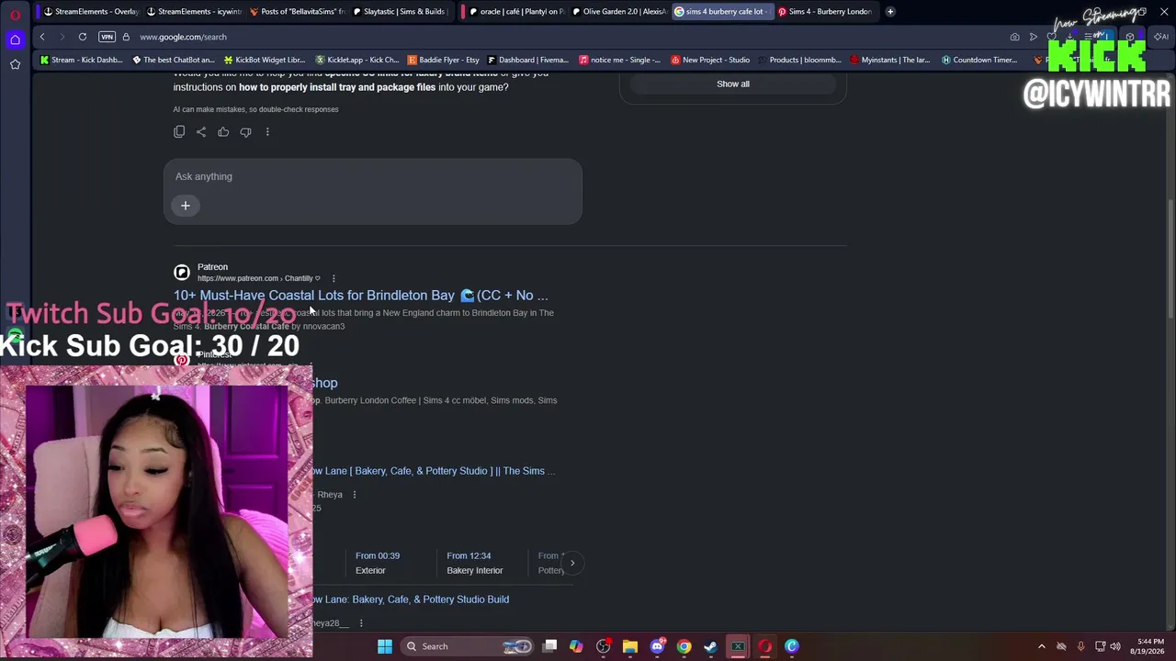1176x661 pixels.
Task: Go back in the browser
Action: coord(42,37)
